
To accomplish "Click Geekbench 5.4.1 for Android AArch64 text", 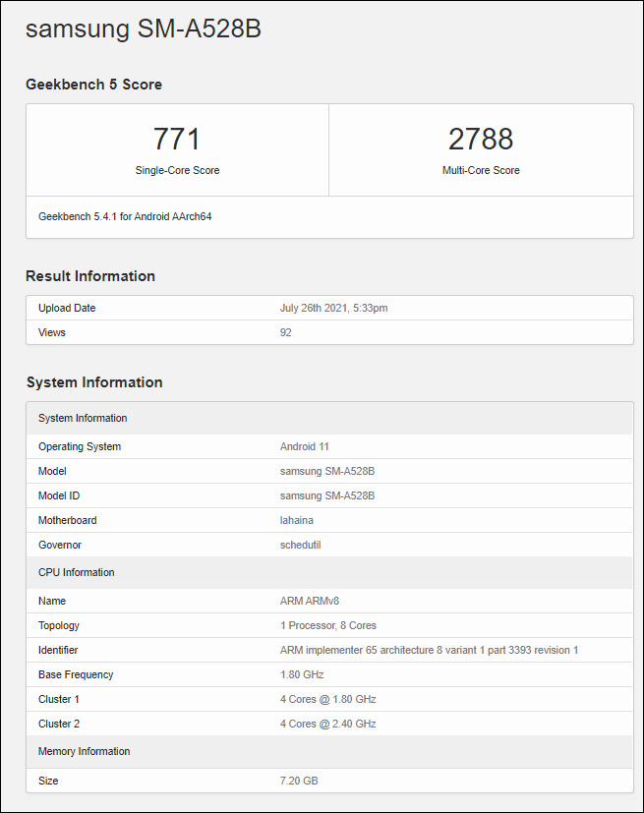I will coord(125,216).
